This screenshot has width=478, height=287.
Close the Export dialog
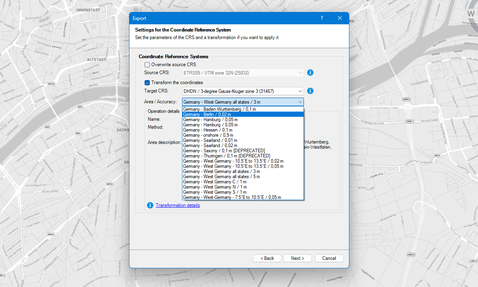pyautogui.click(x=340, y=18)
